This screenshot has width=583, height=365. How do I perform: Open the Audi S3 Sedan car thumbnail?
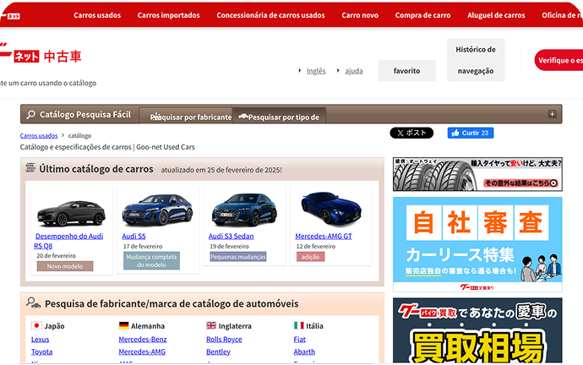point(244,210)
